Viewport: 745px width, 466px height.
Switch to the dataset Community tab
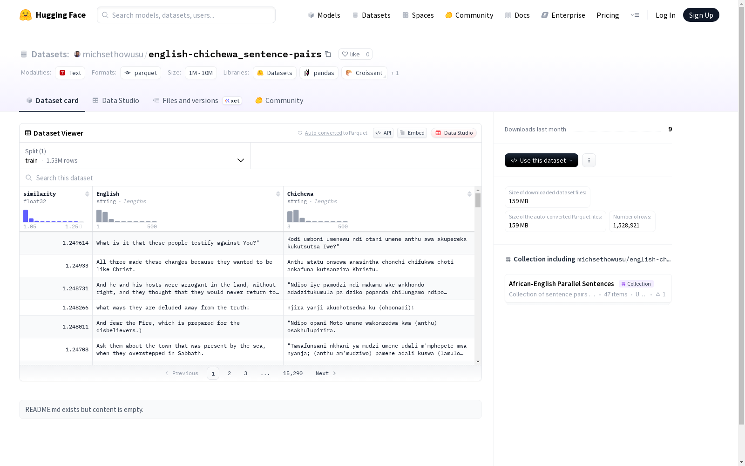point(279,101)
